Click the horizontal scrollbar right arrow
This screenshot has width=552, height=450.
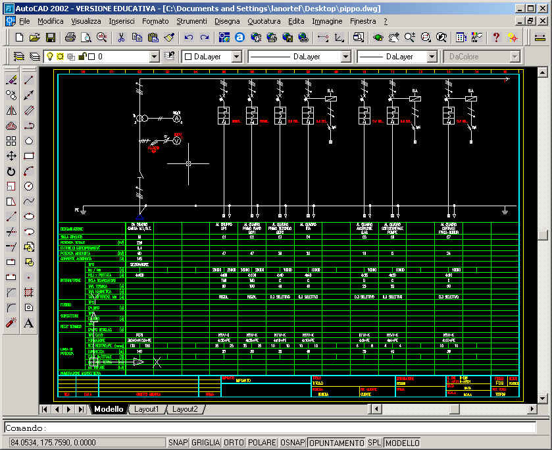click(x=532, y=409)
